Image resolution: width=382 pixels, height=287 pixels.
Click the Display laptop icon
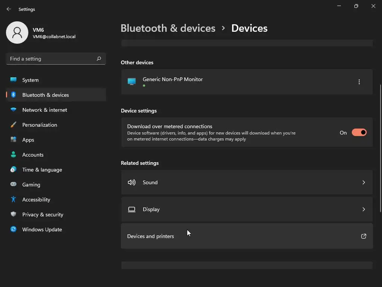(x=132, y=209)
